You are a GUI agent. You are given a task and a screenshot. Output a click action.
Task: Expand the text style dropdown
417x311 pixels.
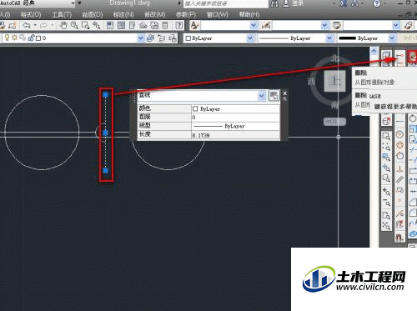254,26
